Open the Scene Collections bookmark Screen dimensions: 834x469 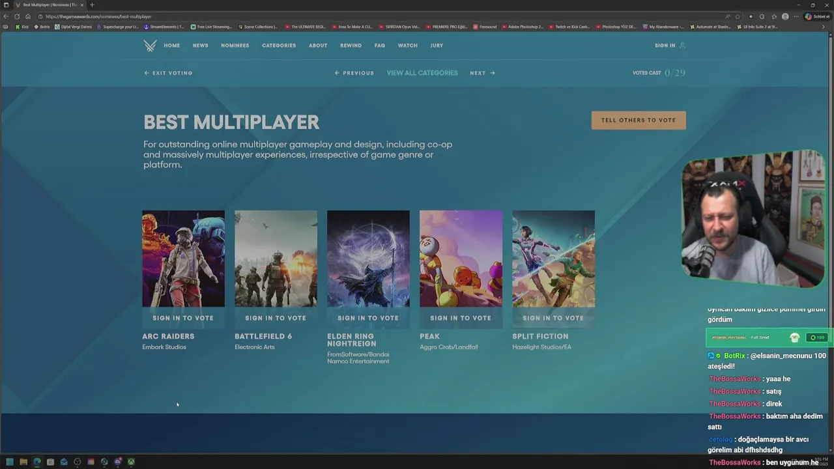click(x=258, y=27)
